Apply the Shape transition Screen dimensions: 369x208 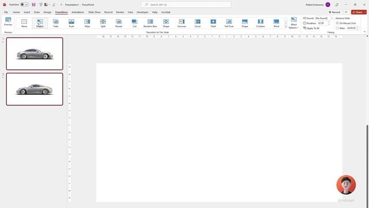[166, 23]
